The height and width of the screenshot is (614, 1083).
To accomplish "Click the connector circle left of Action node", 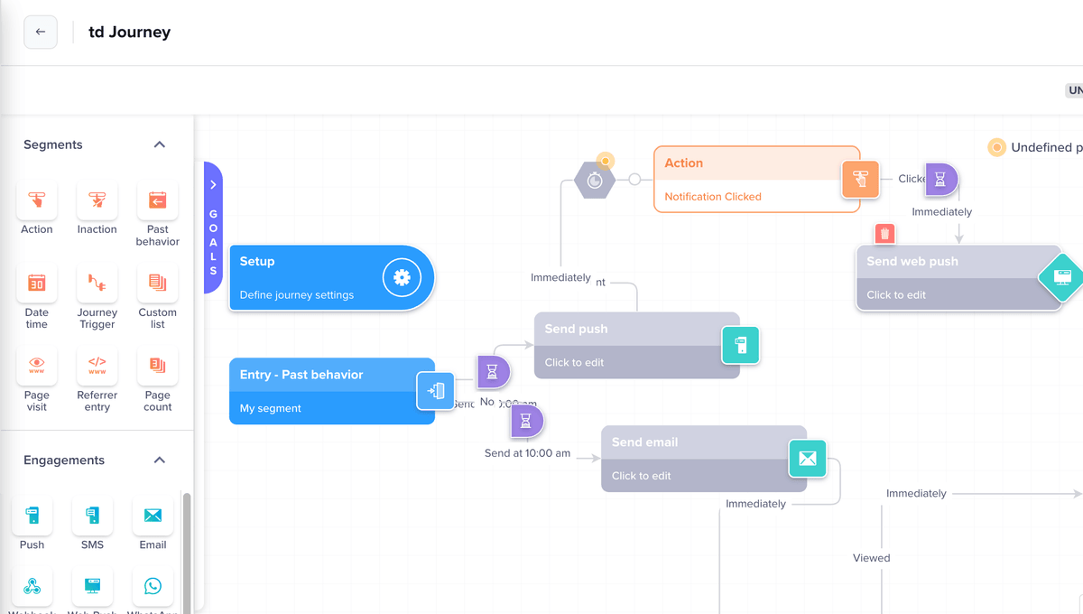I will tap(634, 180).
